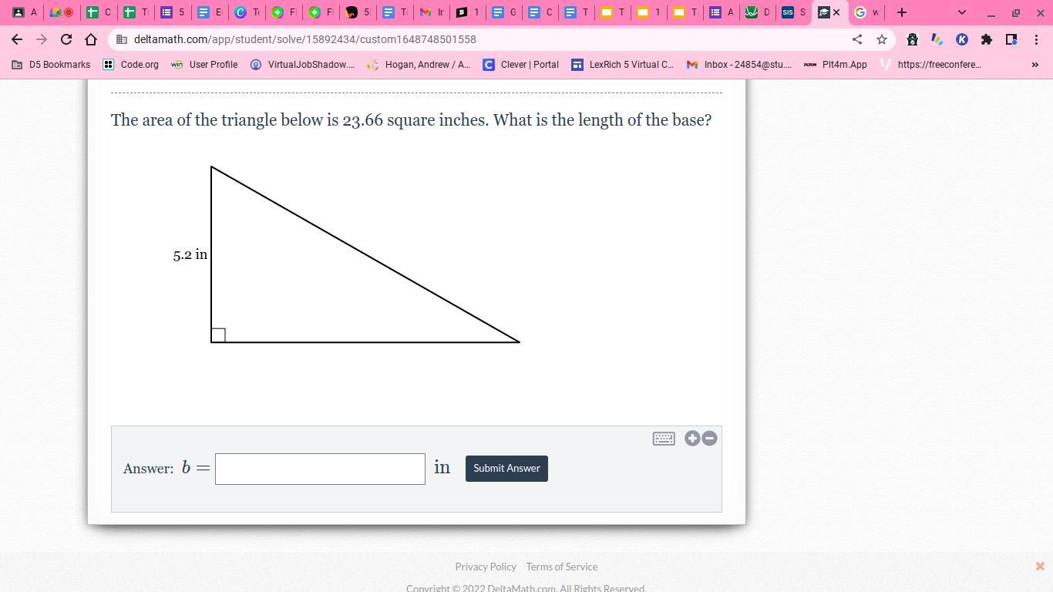Expand the tab search dropdown arrow
The image size is (1053, 592).
961,12
